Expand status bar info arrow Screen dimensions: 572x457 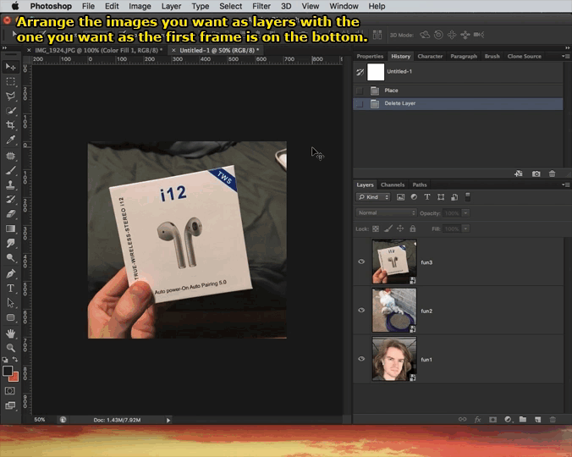tap(168, 420)
